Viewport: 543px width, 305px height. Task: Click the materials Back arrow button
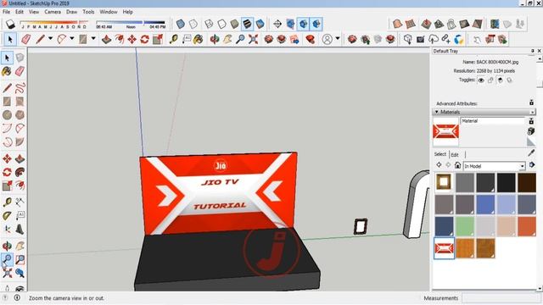pos(439,165)
